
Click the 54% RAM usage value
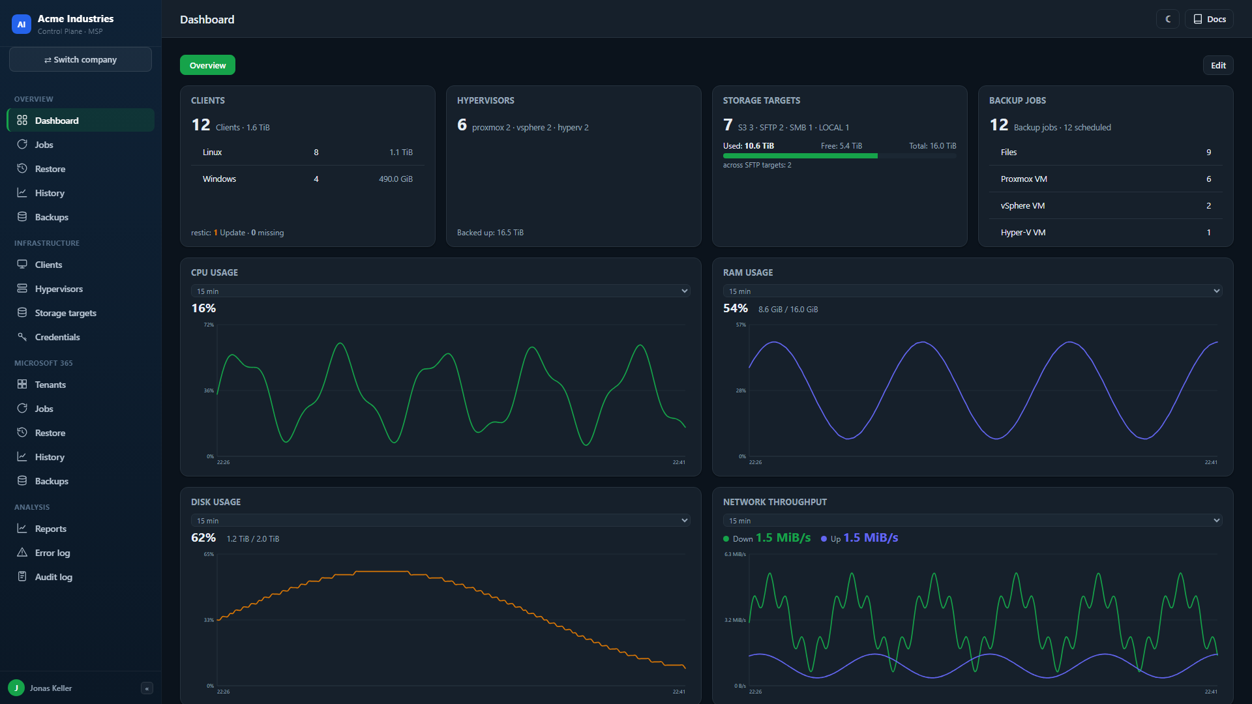736,308
